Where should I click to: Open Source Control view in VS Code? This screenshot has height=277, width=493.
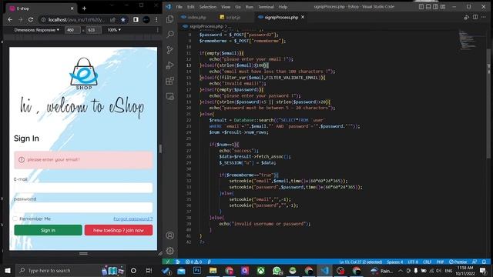pos(170,49)
